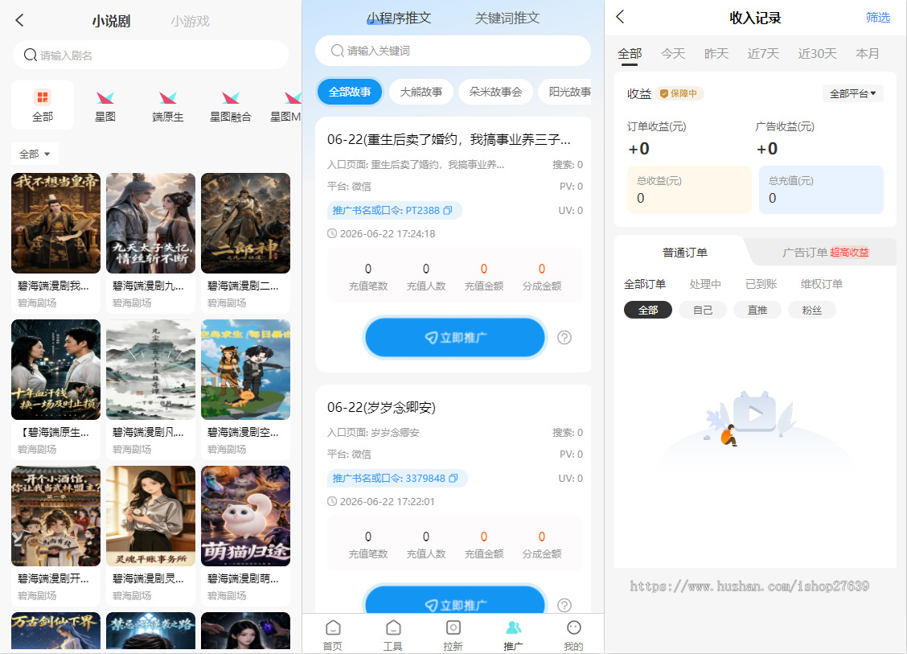The width and height of the screenshot is (907, 654).
Task: Open help icon beside first 立即推广 button
Action: (564, 337)
